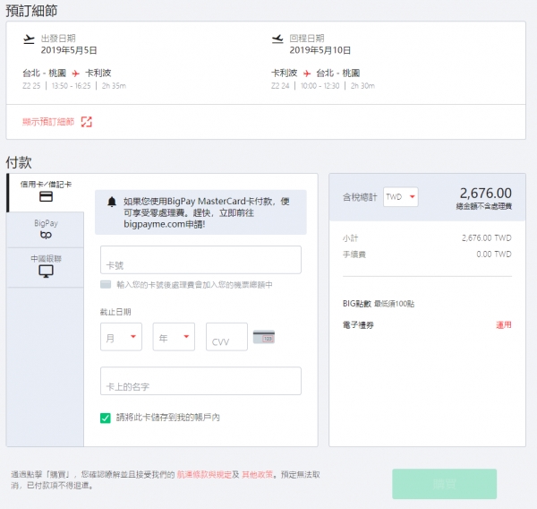Screen dimensions: 537x509
Task: Click the BigPay logo icon
Action: pyautogui.click(x=46, y=235)
